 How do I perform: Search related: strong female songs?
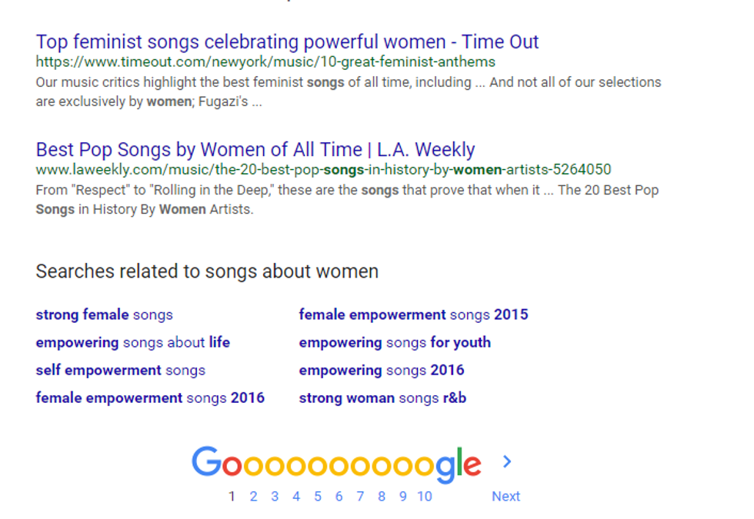(x=104, y=314)
